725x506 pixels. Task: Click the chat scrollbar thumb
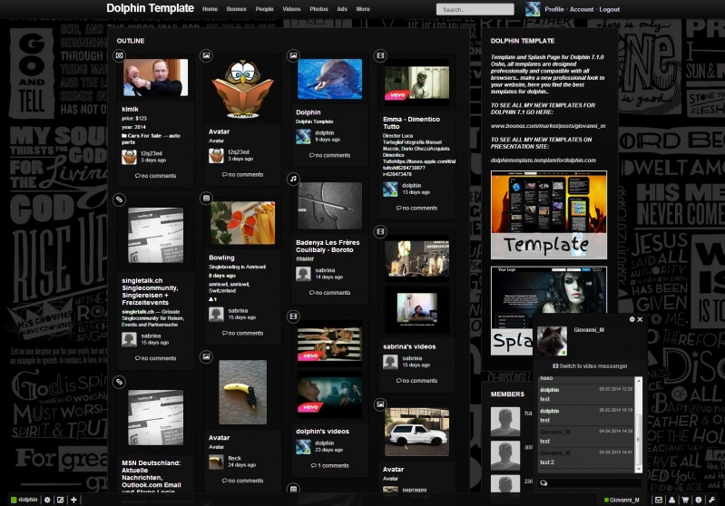(639, 440)
